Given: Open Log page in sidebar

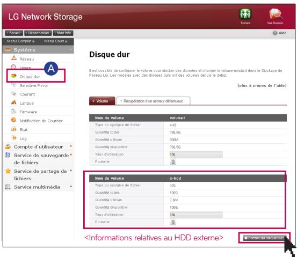Looking at the screenshot, I should [x=23, y=138].
